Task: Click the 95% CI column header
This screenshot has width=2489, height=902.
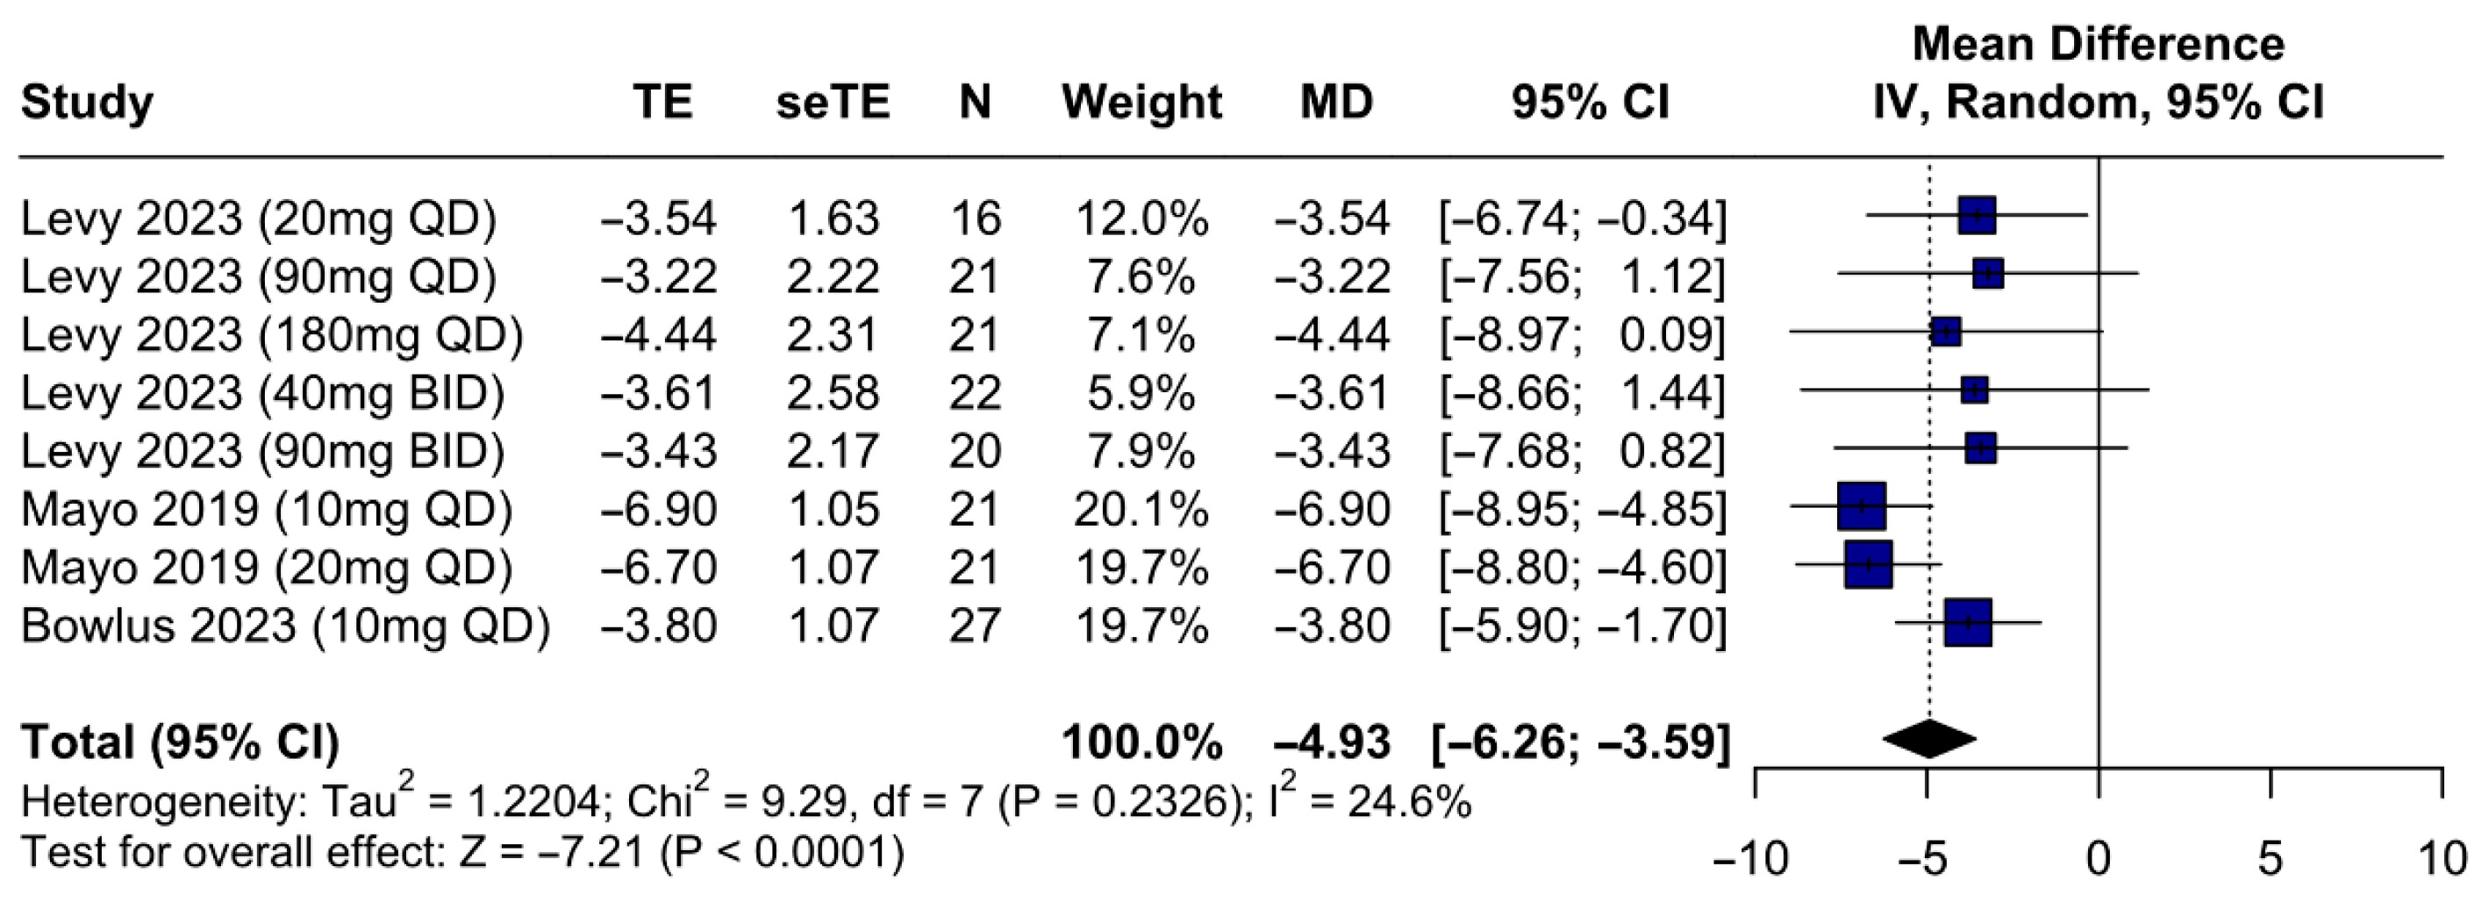Action: point(1590,103)
